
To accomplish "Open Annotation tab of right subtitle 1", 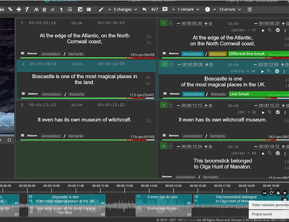I will click(193, 54).
